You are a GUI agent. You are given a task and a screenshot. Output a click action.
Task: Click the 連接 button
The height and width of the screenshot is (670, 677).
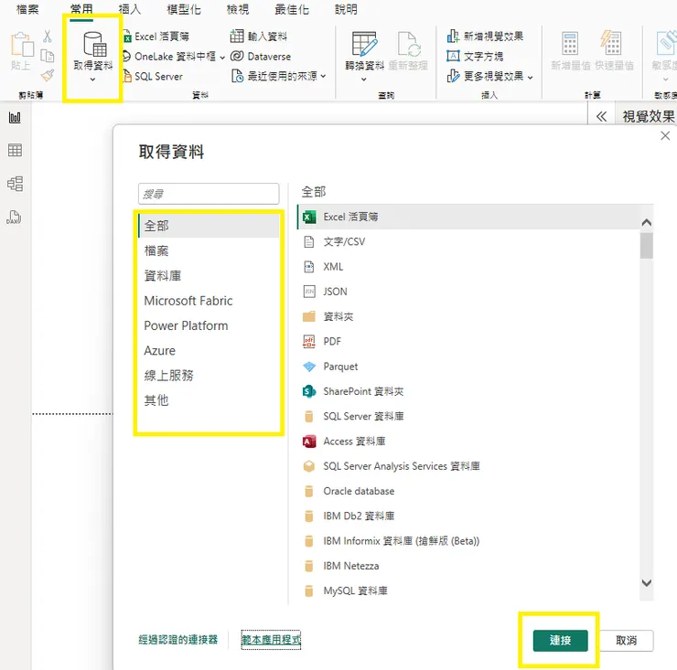(x=561, y=641)
